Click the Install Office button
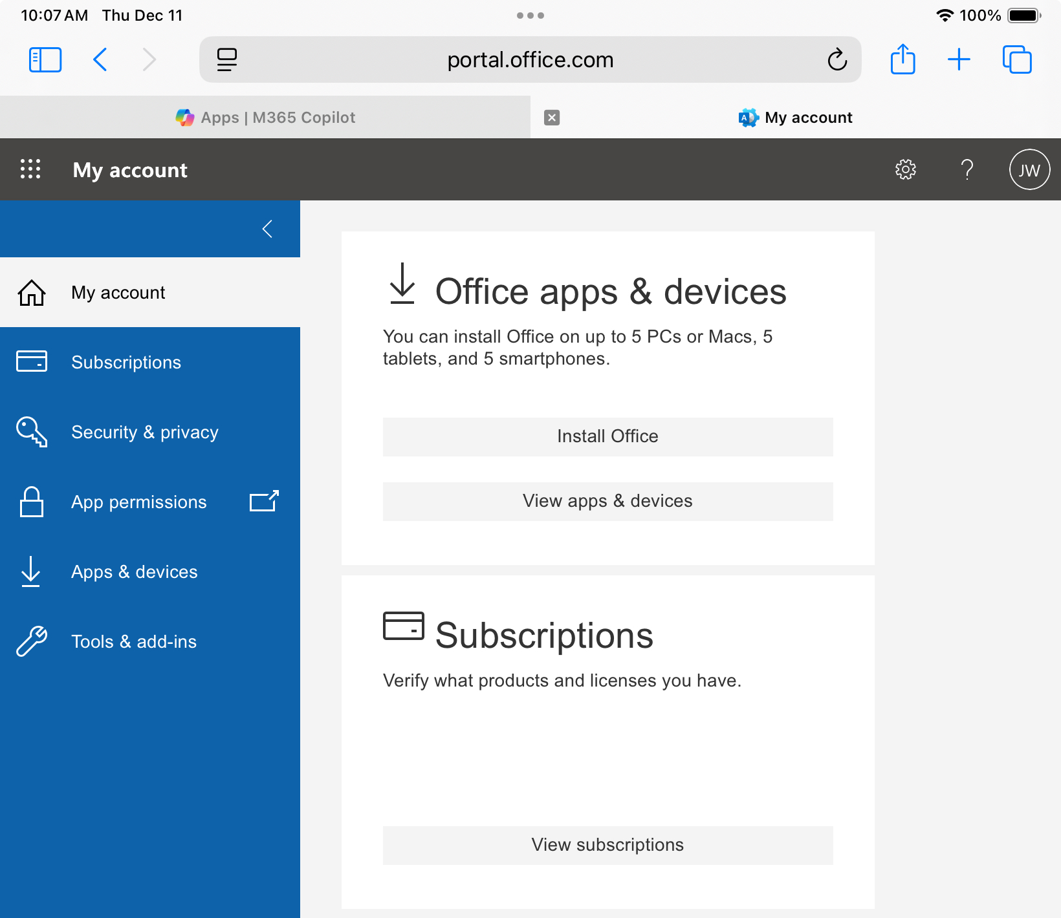 click(607, 436)
